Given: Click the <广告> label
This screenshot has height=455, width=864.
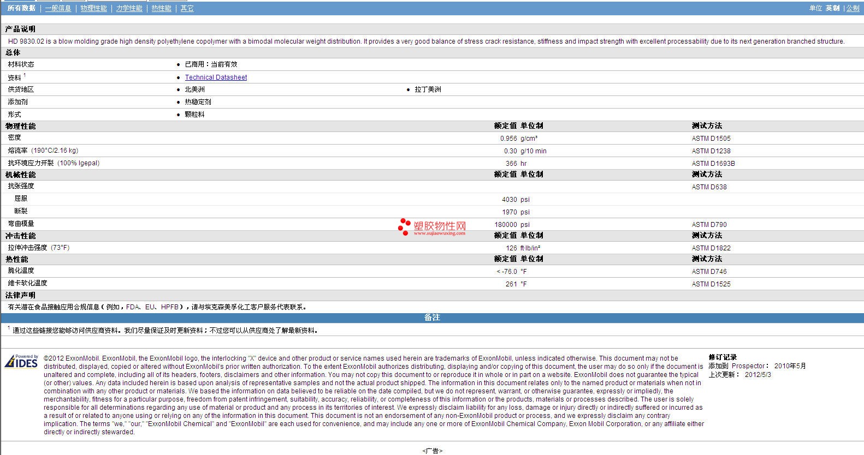Looking at the screenshot, I should (x=432, y=451).
